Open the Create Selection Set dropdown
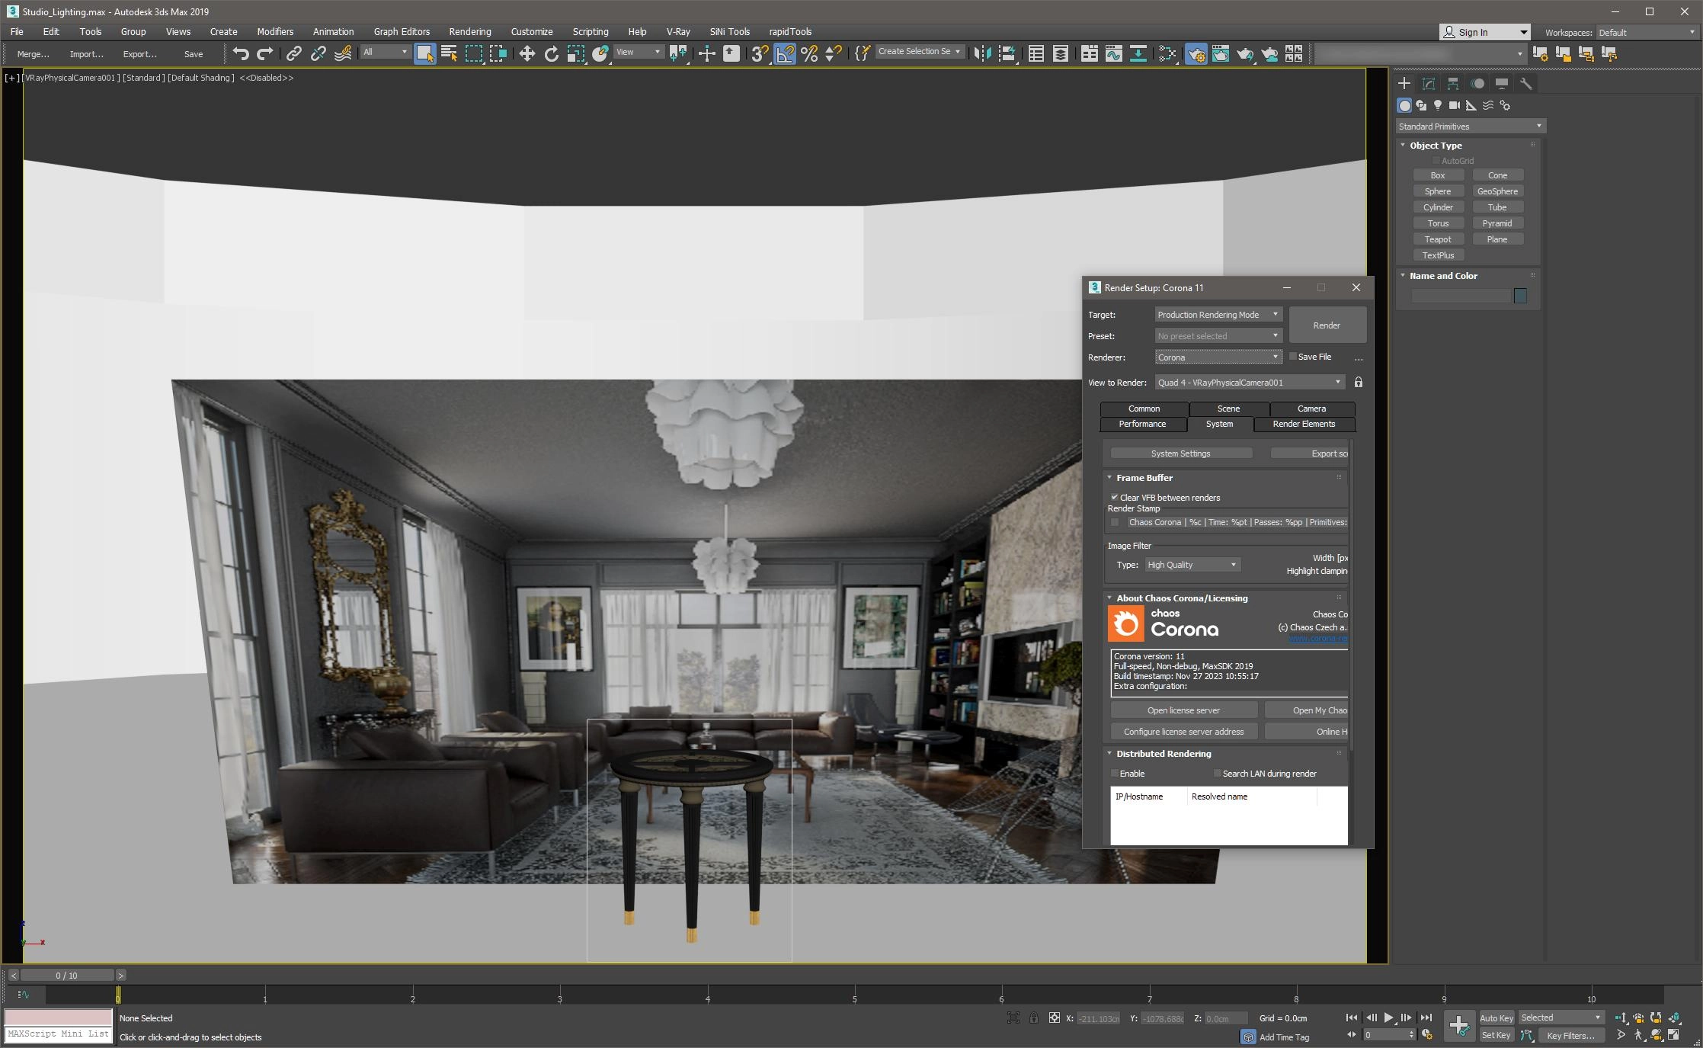The height and width of the screenshot is (1048, 1703). point(920,51)
